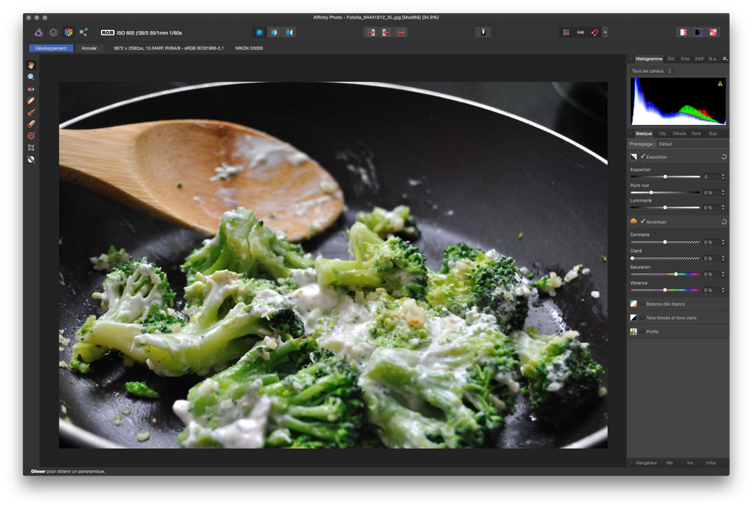
Task: Click the Exposition slider track
Action: [x=665, y=177]
